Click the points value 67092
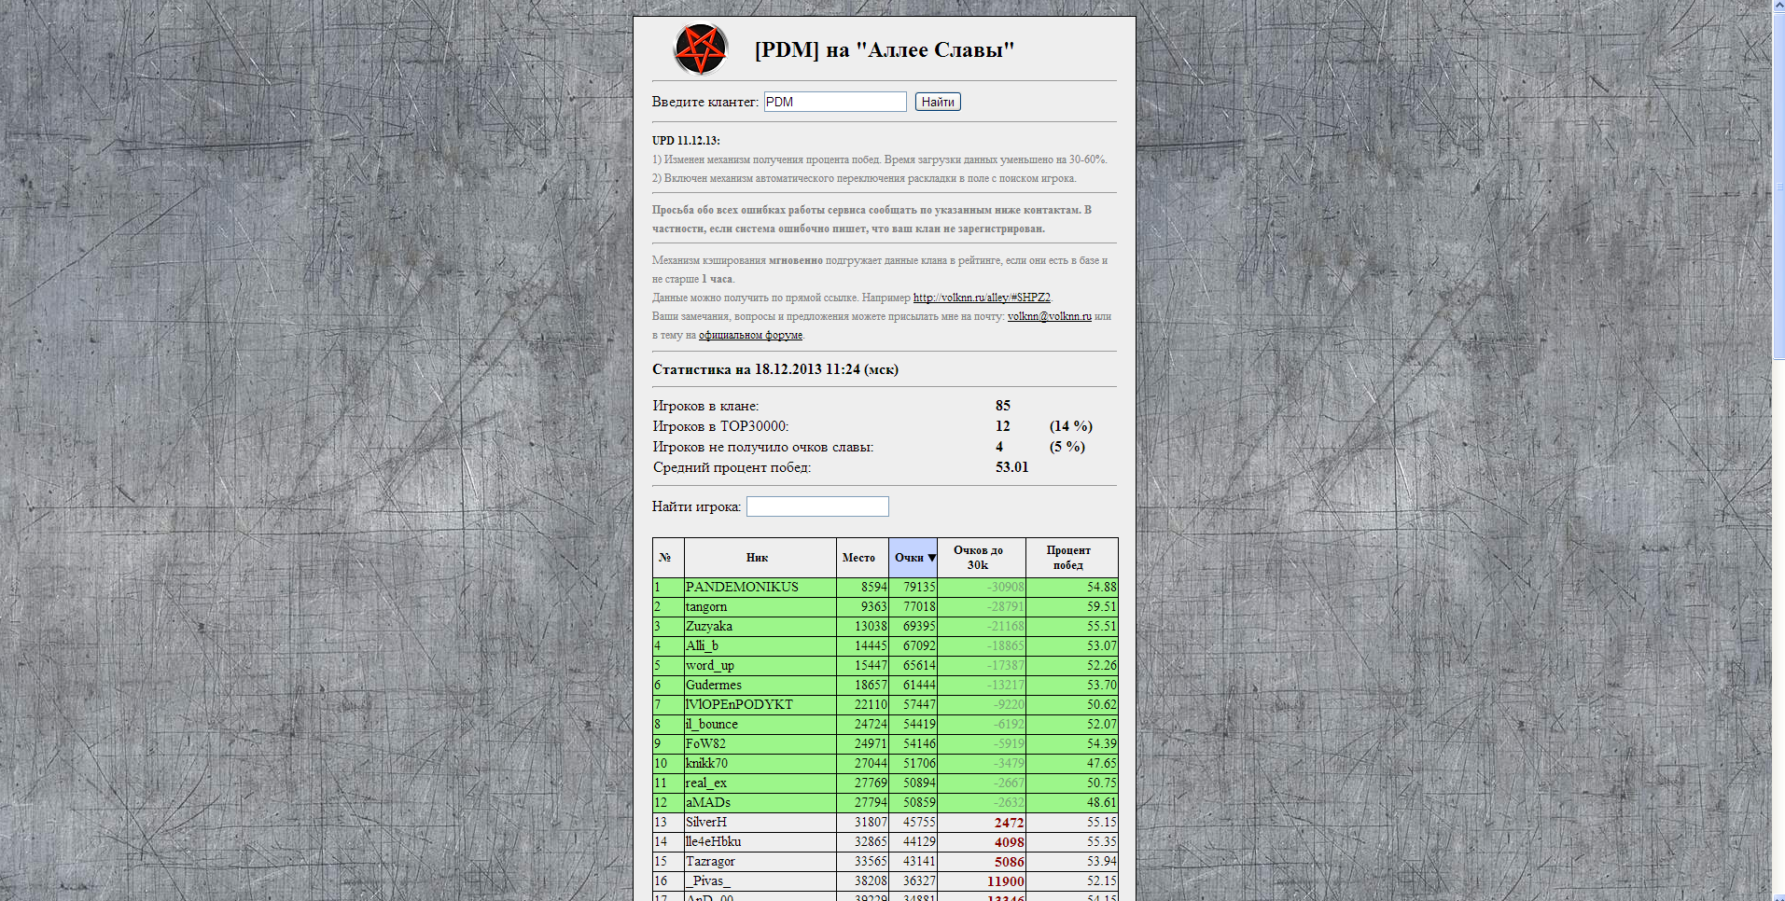 [919, 646]
